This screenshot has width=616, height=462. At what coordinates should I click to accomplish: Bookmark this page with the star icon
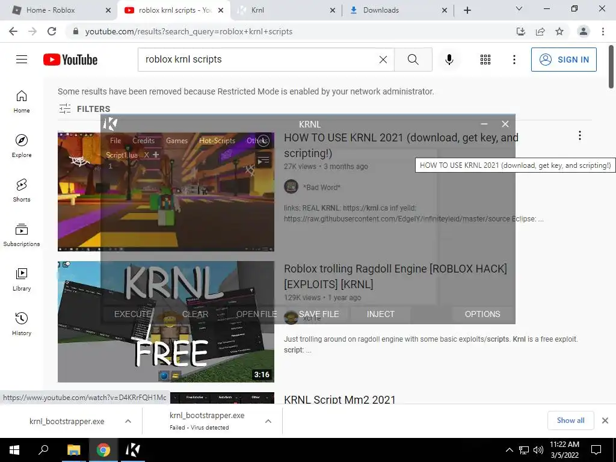click(x=559, y=31)
